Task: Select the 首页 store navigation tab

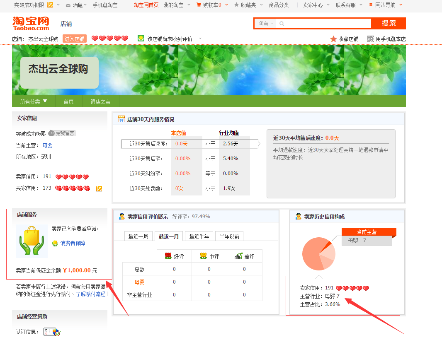Action: pyautogui.click(x=68, y=101)
